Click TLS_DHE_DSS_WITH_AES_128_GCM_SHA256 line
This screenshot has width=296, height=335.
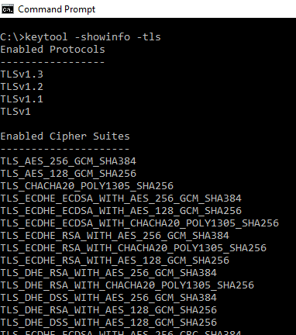(x=108, y=323)
